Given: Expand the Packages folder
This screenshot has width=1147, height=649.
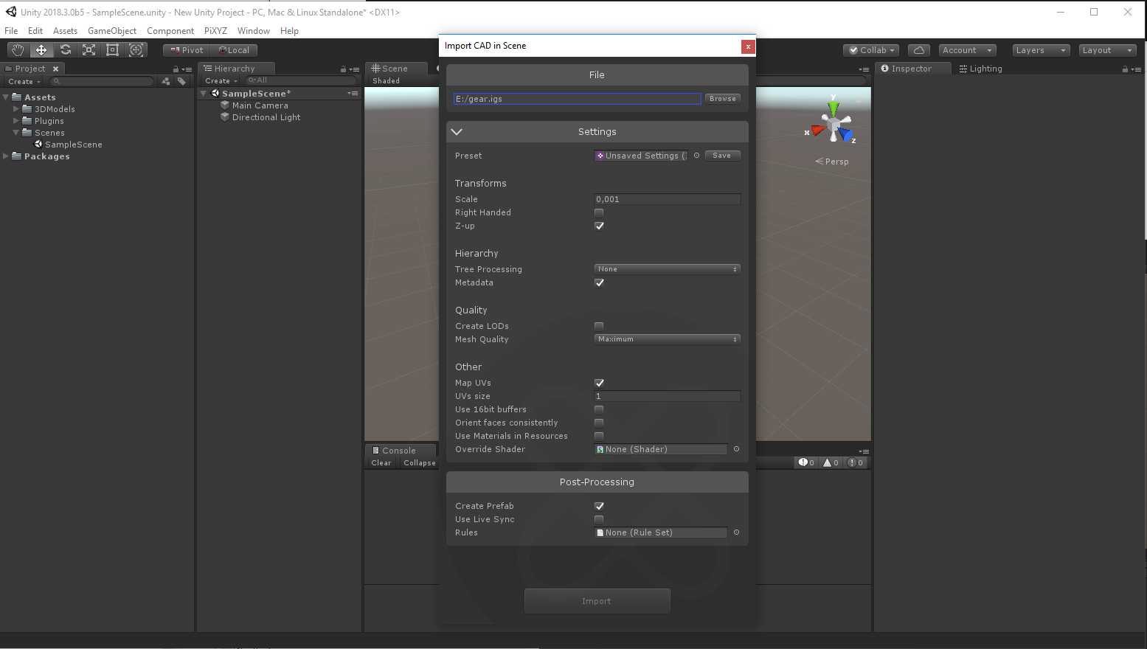Looking at the screenshot, I should pos(6,156).
